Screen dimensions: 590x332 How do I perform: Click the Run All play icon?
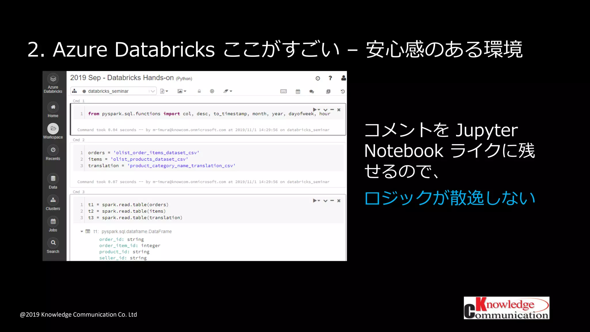[x=212, y=91]
